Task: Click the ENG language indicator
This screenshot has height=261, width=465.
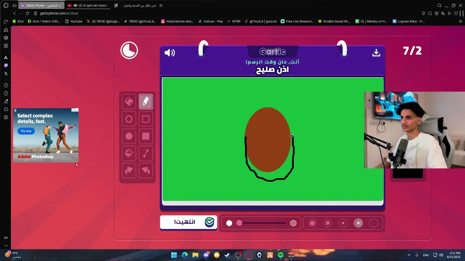Action: tap(426, 255)
